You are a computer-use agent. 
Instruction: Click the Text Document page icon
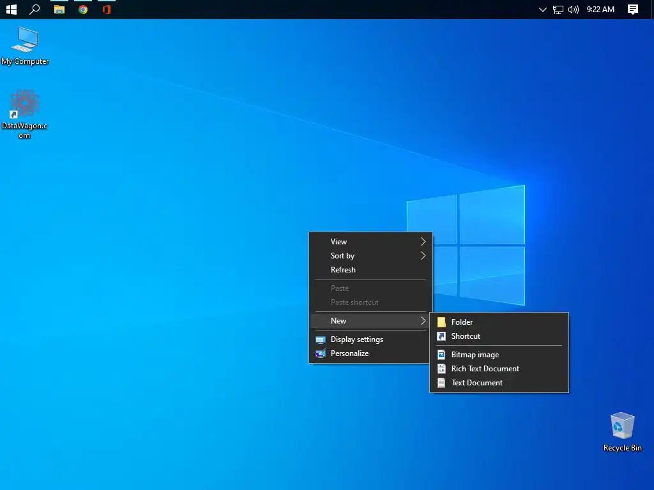(x=441, y=383)
